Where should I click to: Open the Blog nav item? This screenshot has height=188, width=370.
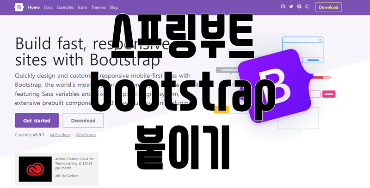click(x=113, y=7)
